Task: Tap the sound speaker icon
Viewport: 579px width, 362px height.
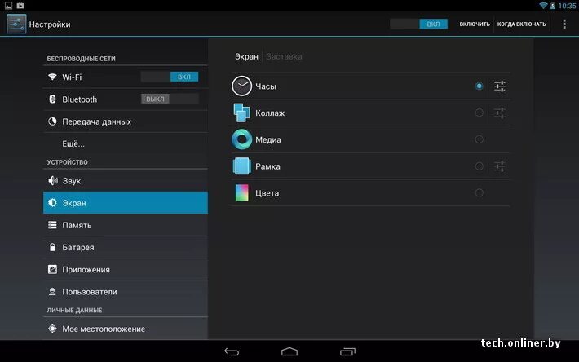Action: 52,180
